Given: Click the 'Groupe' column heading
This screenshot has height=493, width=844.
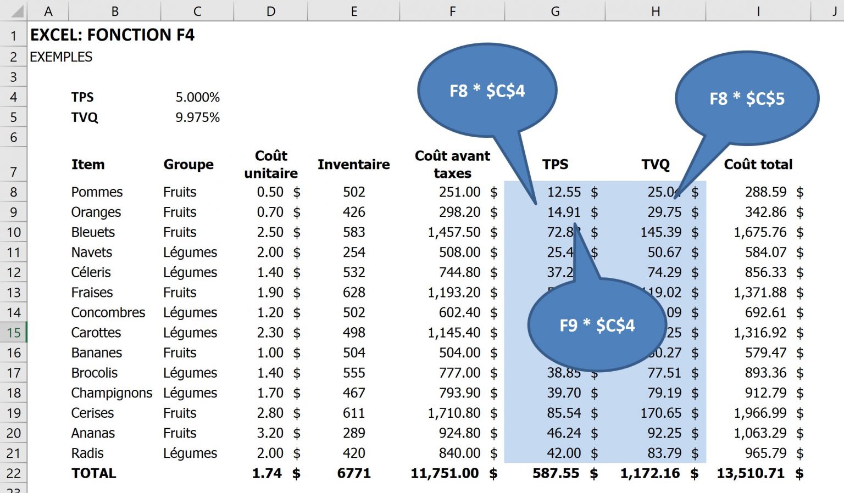Looking at the screenshot, I should (x=188, y=164).
